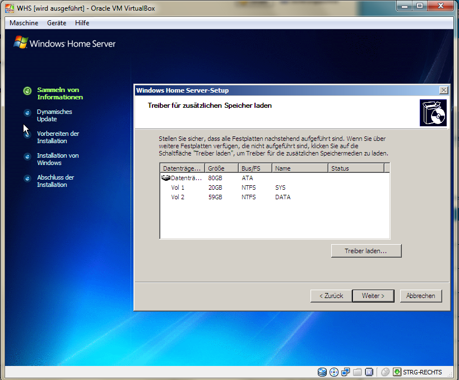Click the Dynamisches Update step text
This screenshot has width=459, height=380.
pos(54,116)
